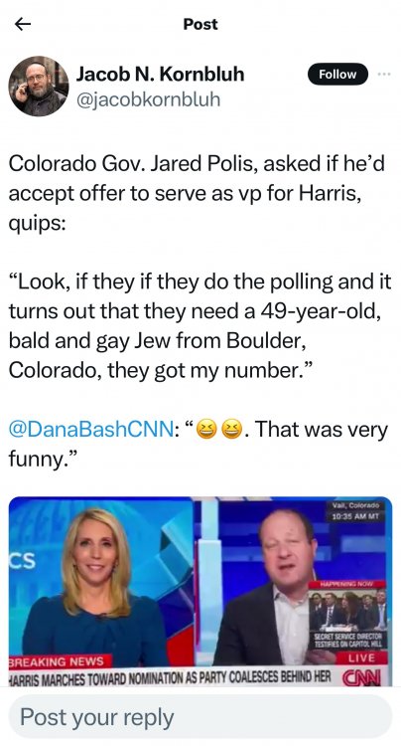401x746 pixels.
Task: Click the @jacobkornbluh handle
Action: point(148,99)
